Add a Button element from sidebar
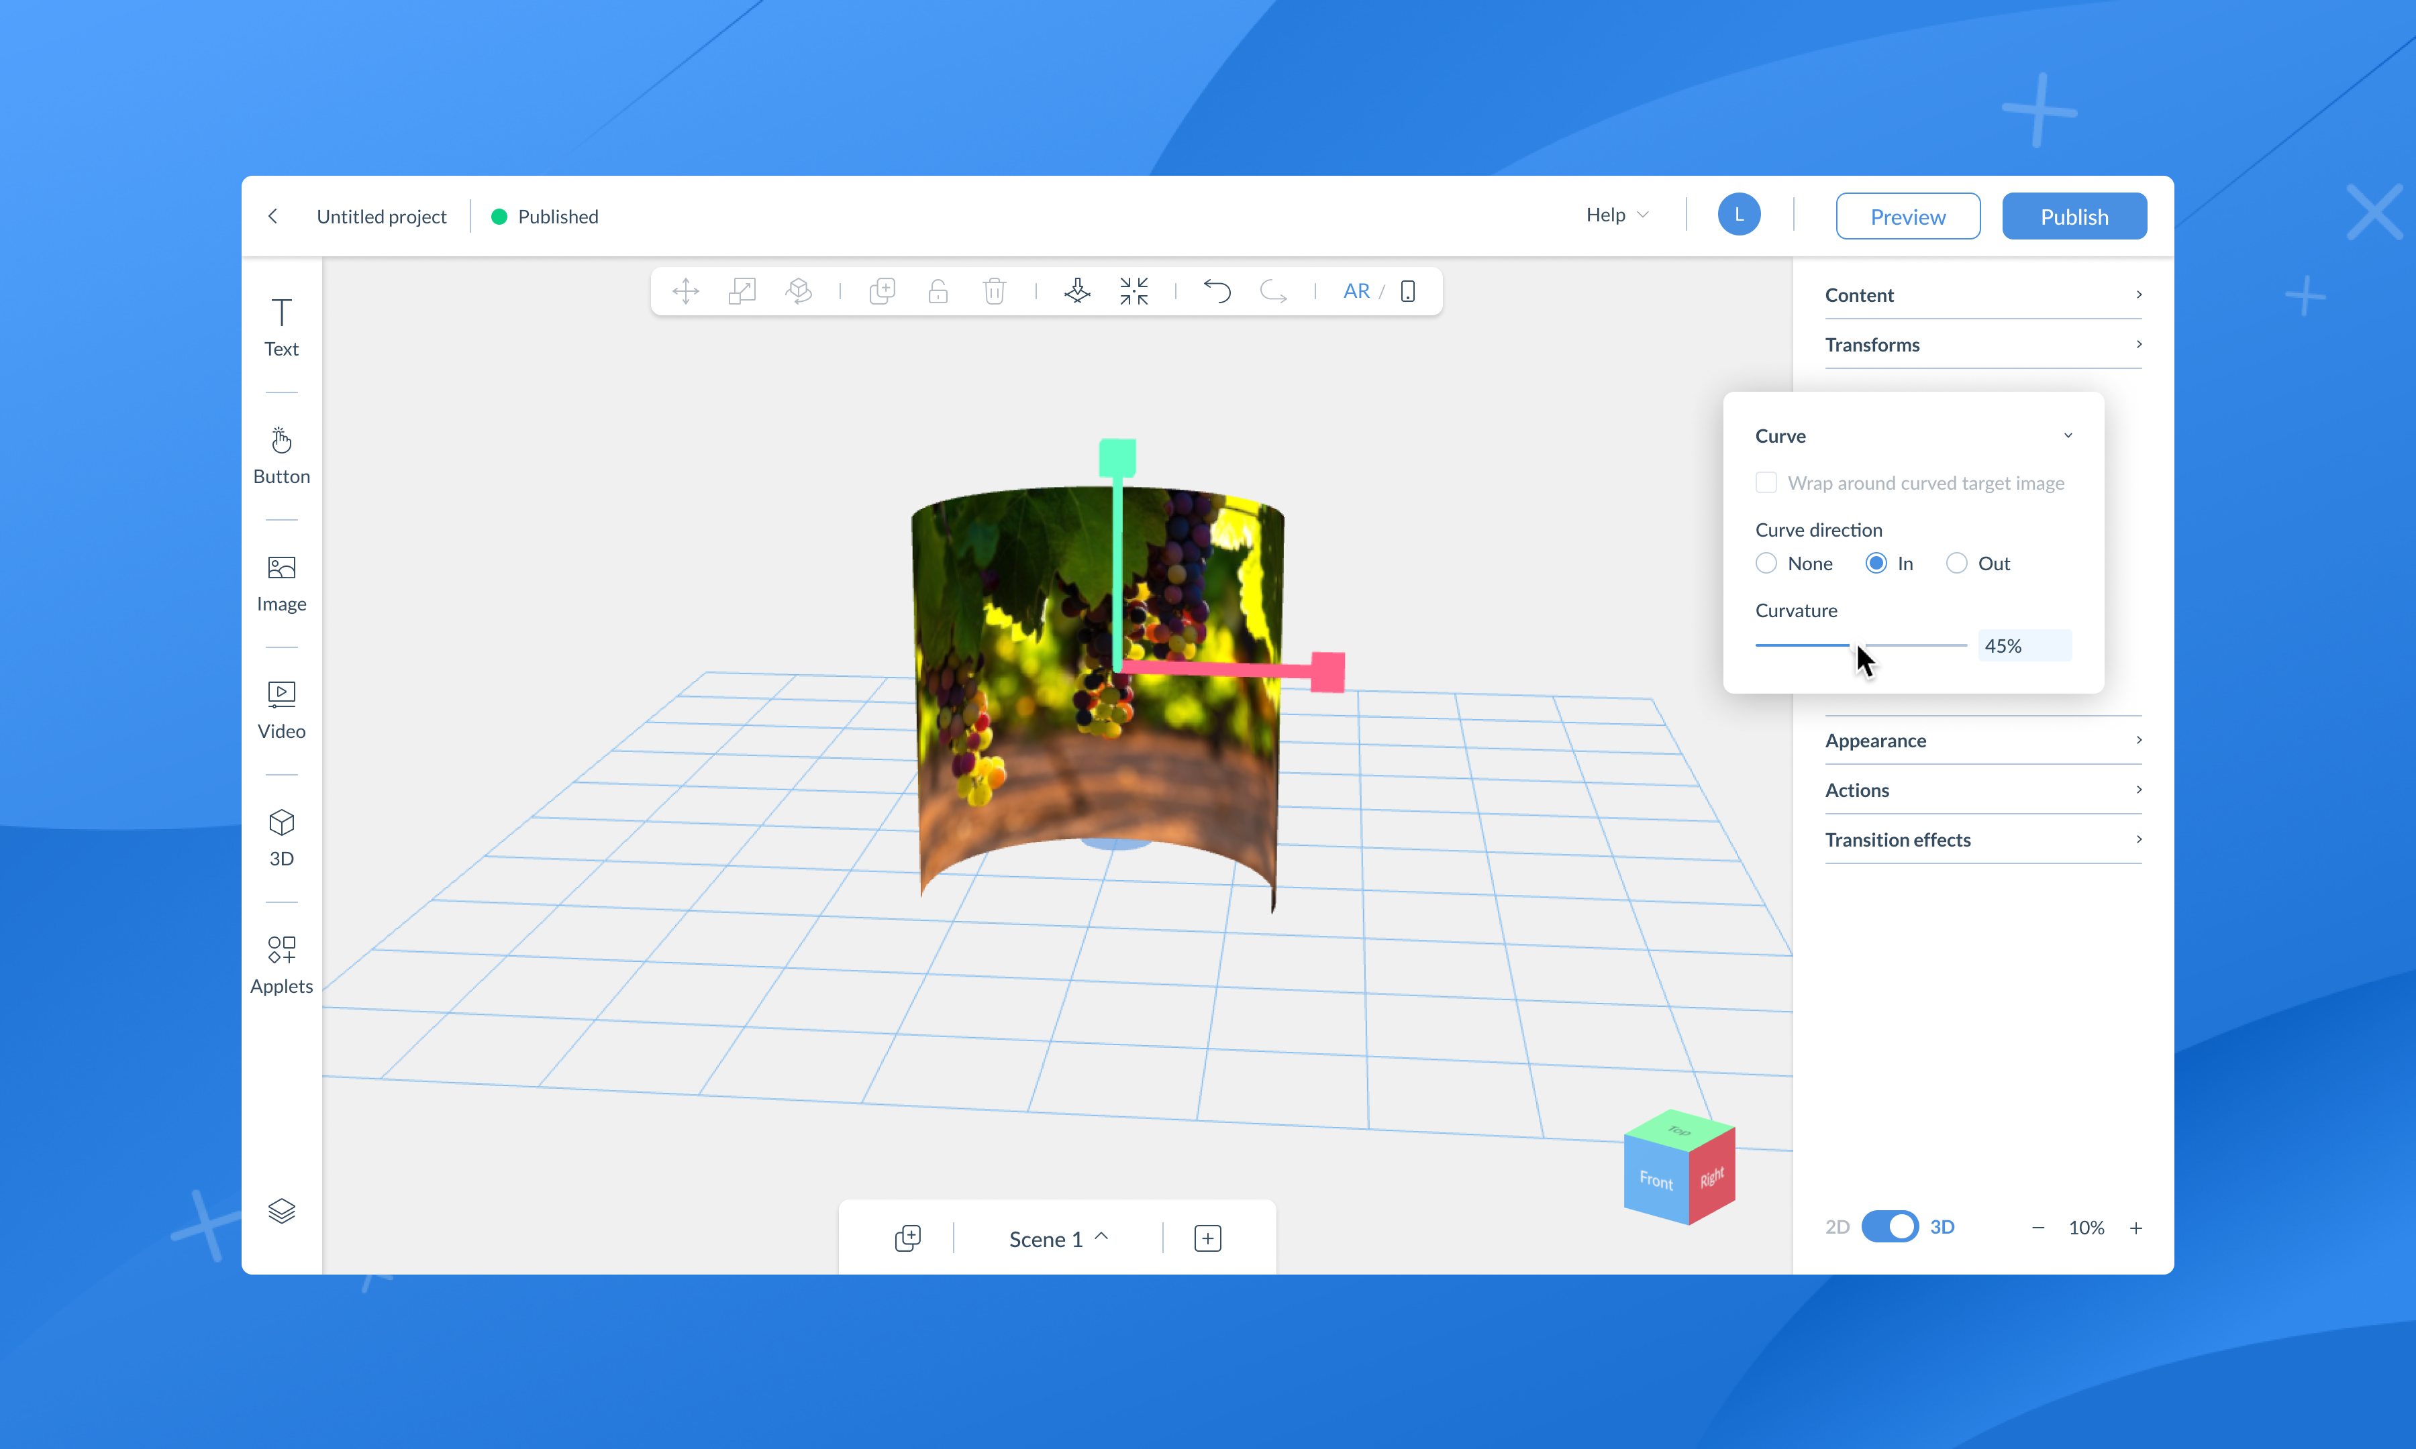2416x1449 pixels. point(281,455)
